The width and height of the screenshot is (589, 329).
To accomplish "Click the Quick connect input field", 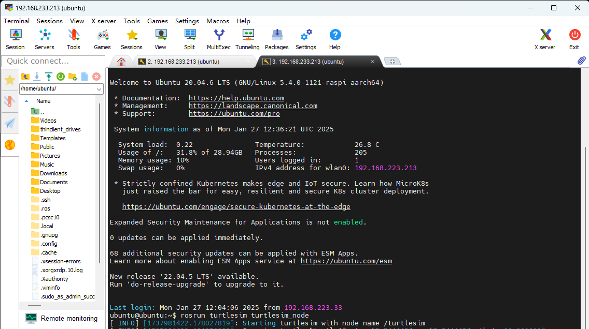I will [52, 61].
